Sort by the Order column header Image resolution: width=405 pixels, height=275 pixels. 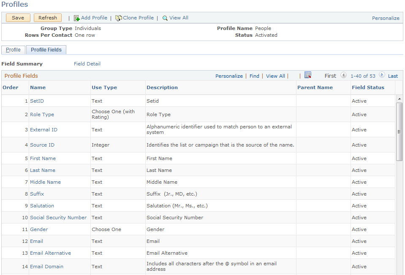point(10,87)
